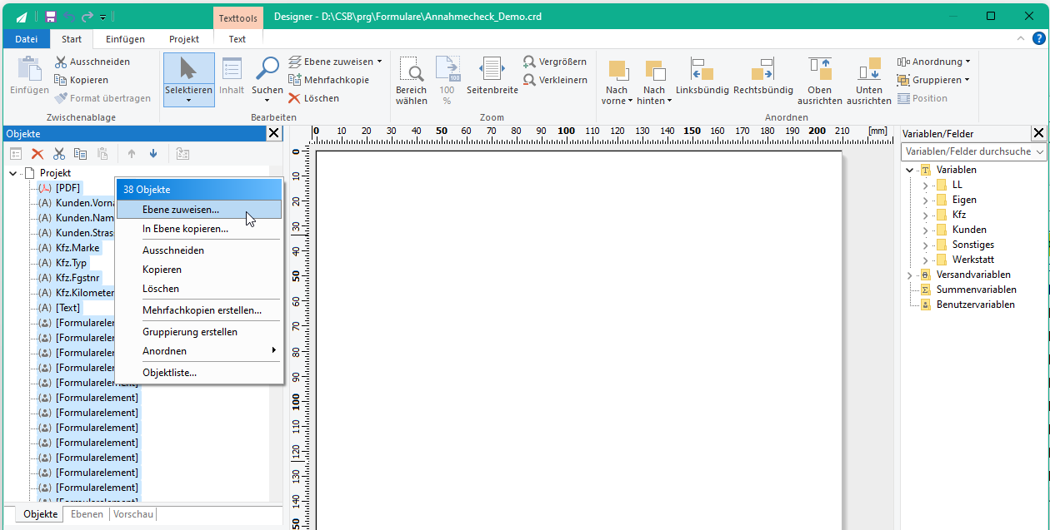Switch to the Vorschau bottom tab

(x=132, y=514)
